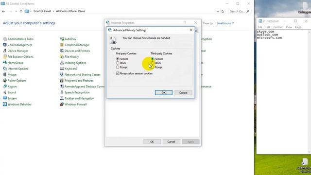Click OK in Advanced Privacy Settings
The image size is (311, 175).
164,93
